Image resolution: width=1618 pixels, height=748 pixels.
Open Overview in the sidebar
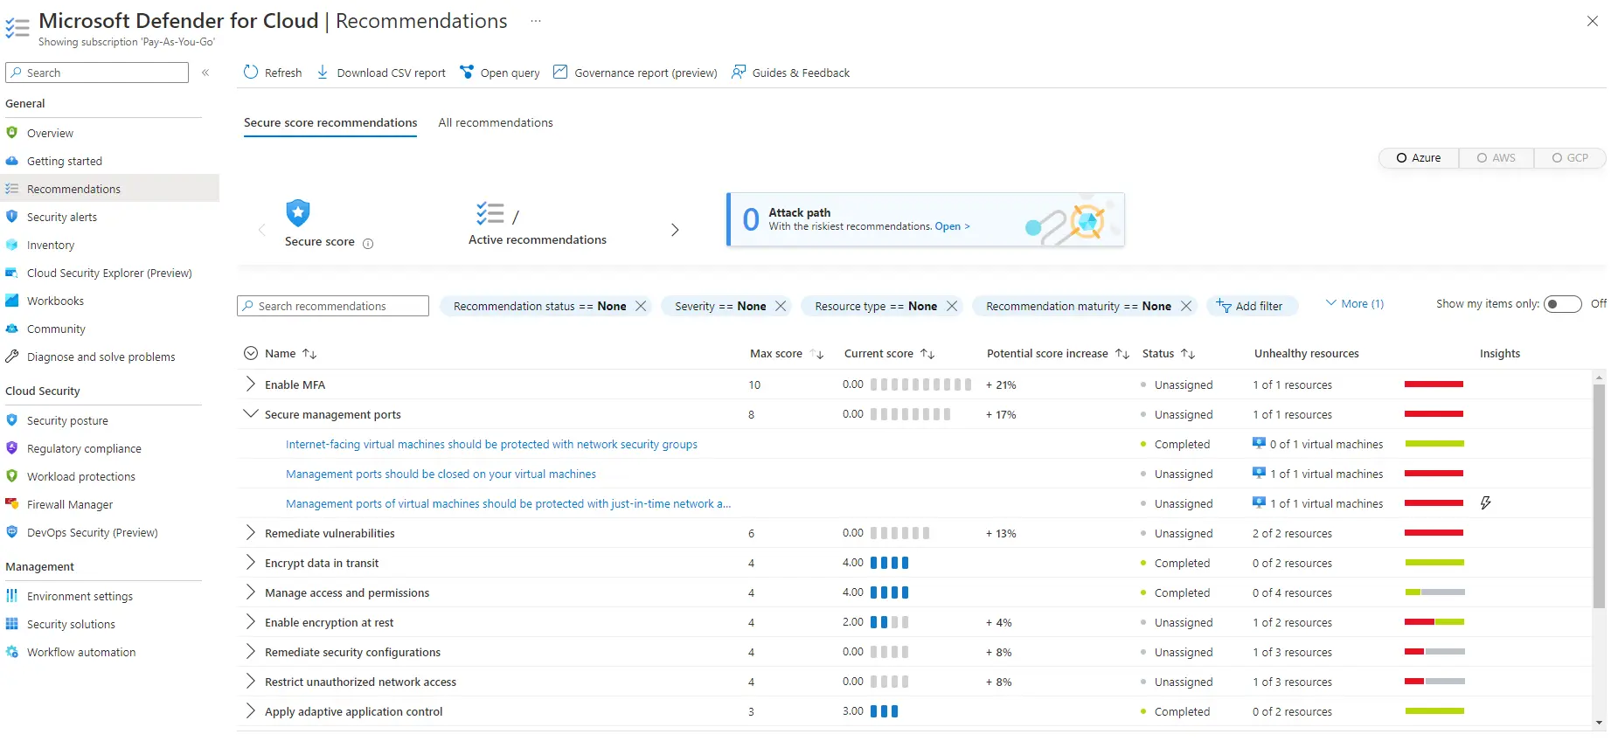(x=50, y=133)
